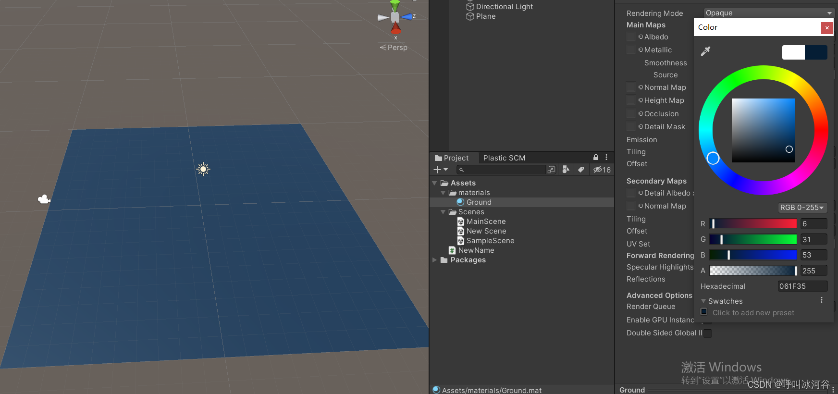Click the original white color swatch

click(x=793, y=52)
